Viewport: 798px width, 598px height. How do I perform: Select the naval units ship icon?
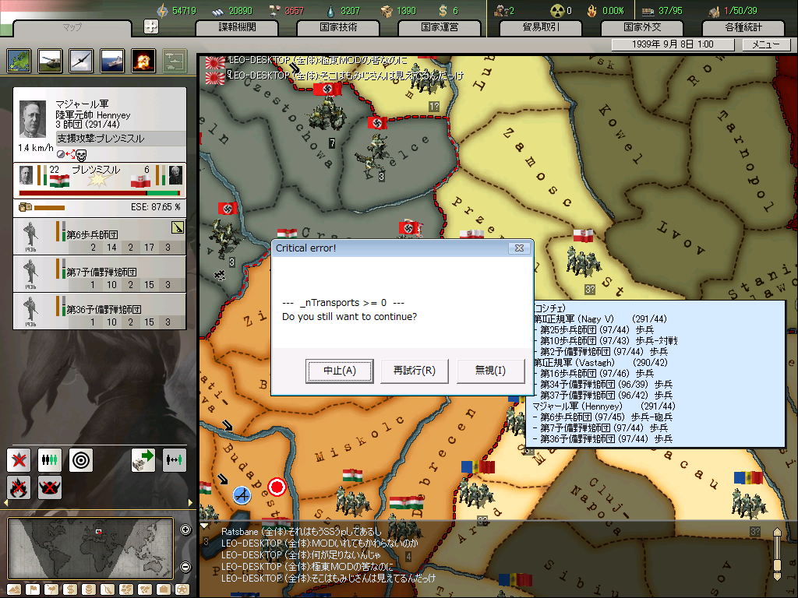112,60
